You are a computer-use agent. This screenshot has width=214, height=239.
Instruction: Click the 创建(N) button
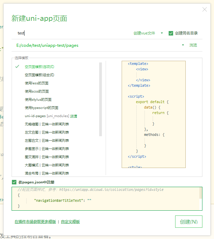click(x=188, y=222)
